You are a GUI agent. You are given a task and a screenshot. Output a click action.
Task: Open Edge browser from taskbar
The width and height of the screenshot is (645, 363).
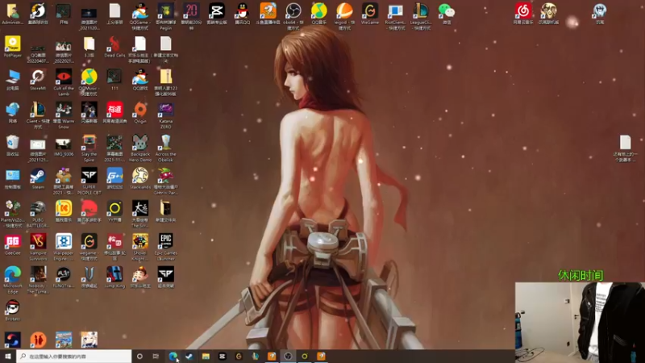click(173, 356)
